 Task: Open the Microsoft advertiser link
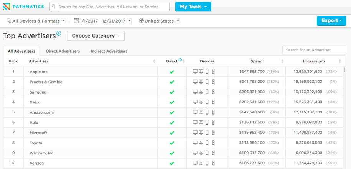(38, 133)
